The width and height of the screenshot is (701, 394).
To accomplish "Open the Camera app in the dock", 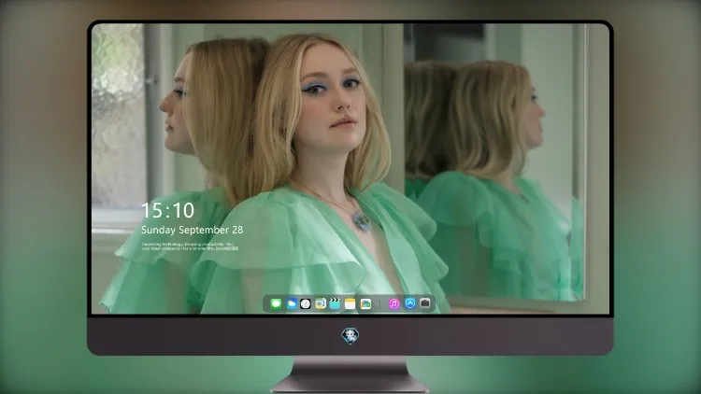I will (x=425, y=303).
